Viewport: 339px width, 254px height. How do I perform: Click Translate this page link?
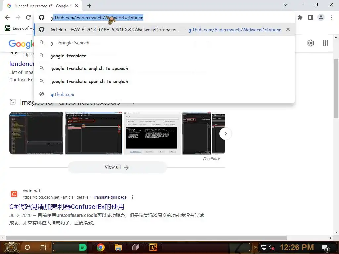tap(110, 197)
